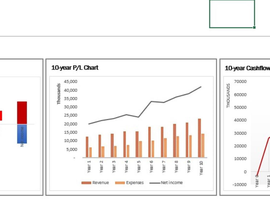Image resolution: width=270 pixels, height=203 pixels.
Task: Click the Year 6 axis label
Action: point(151,166)
